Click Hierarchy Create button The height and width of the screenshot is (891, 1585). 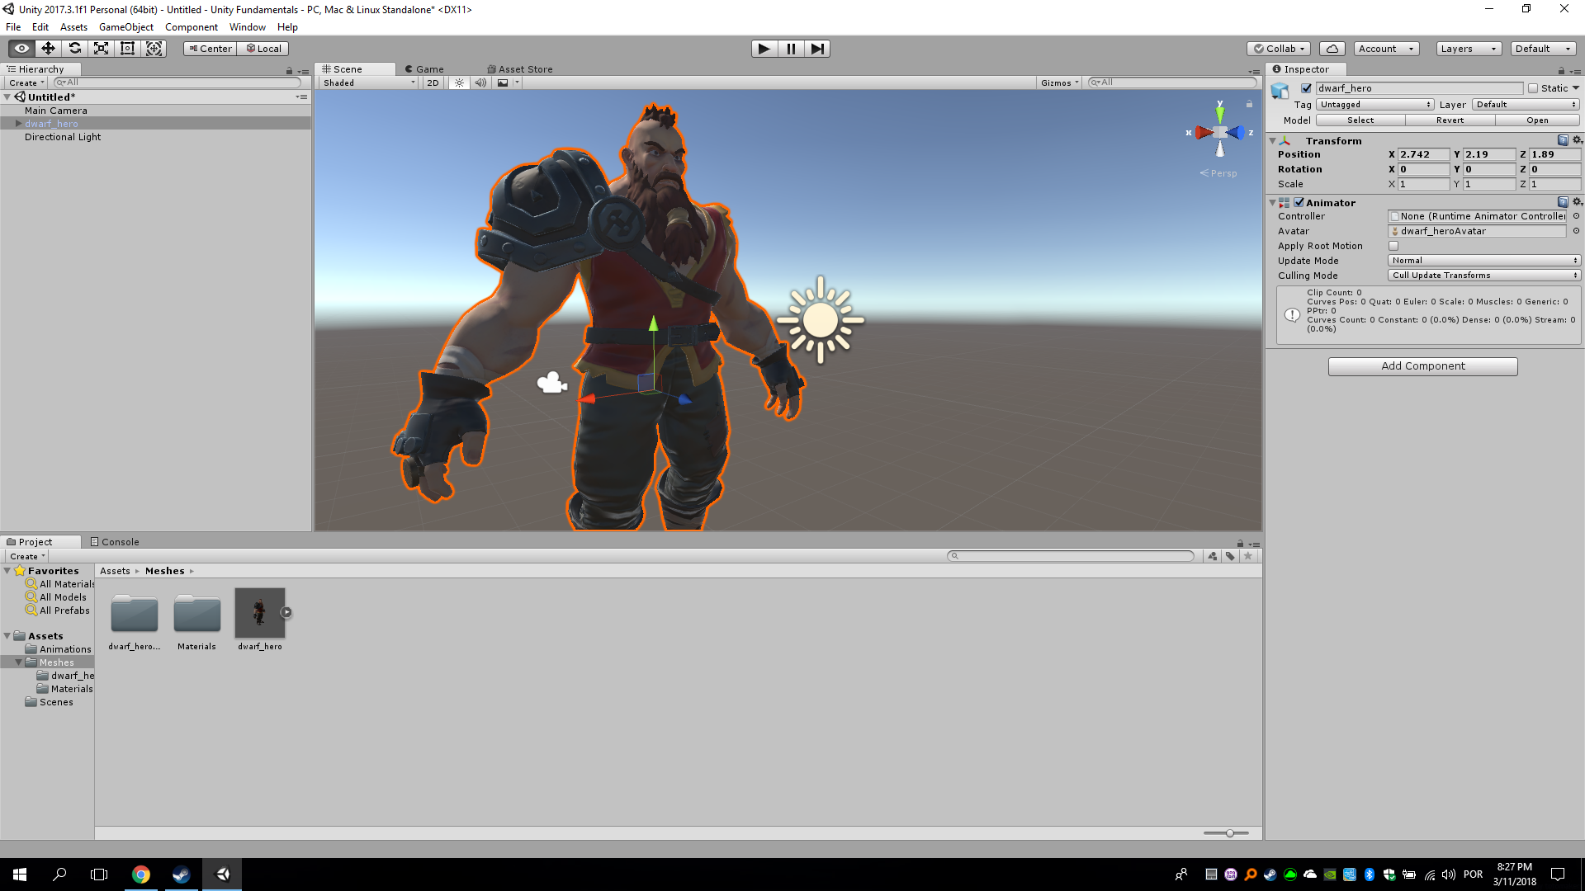click(26, 82)
